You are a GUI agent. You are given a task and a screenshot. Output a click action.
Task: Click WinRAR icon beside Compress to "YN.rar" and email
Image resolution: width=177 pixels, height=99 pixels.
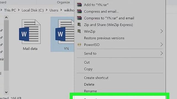tap(79, 18)
